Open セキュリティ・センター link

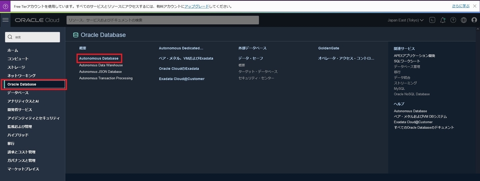256,78
